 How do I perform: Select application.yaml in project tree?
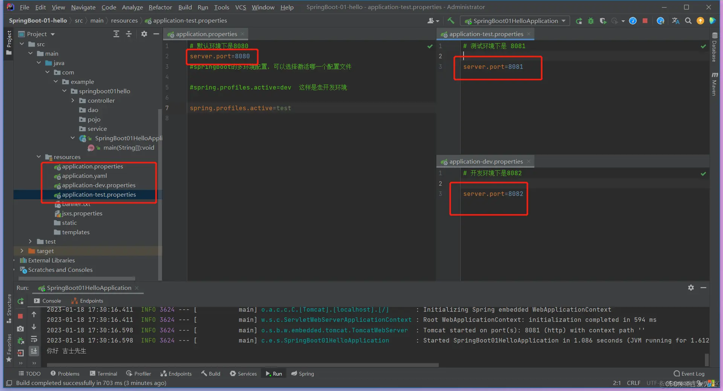[84, 176]
